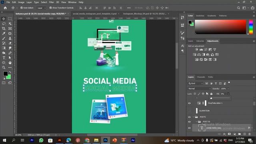256x144 pixels.
Task: Click the Fill slider handle
Action: [x=211, y=98]
